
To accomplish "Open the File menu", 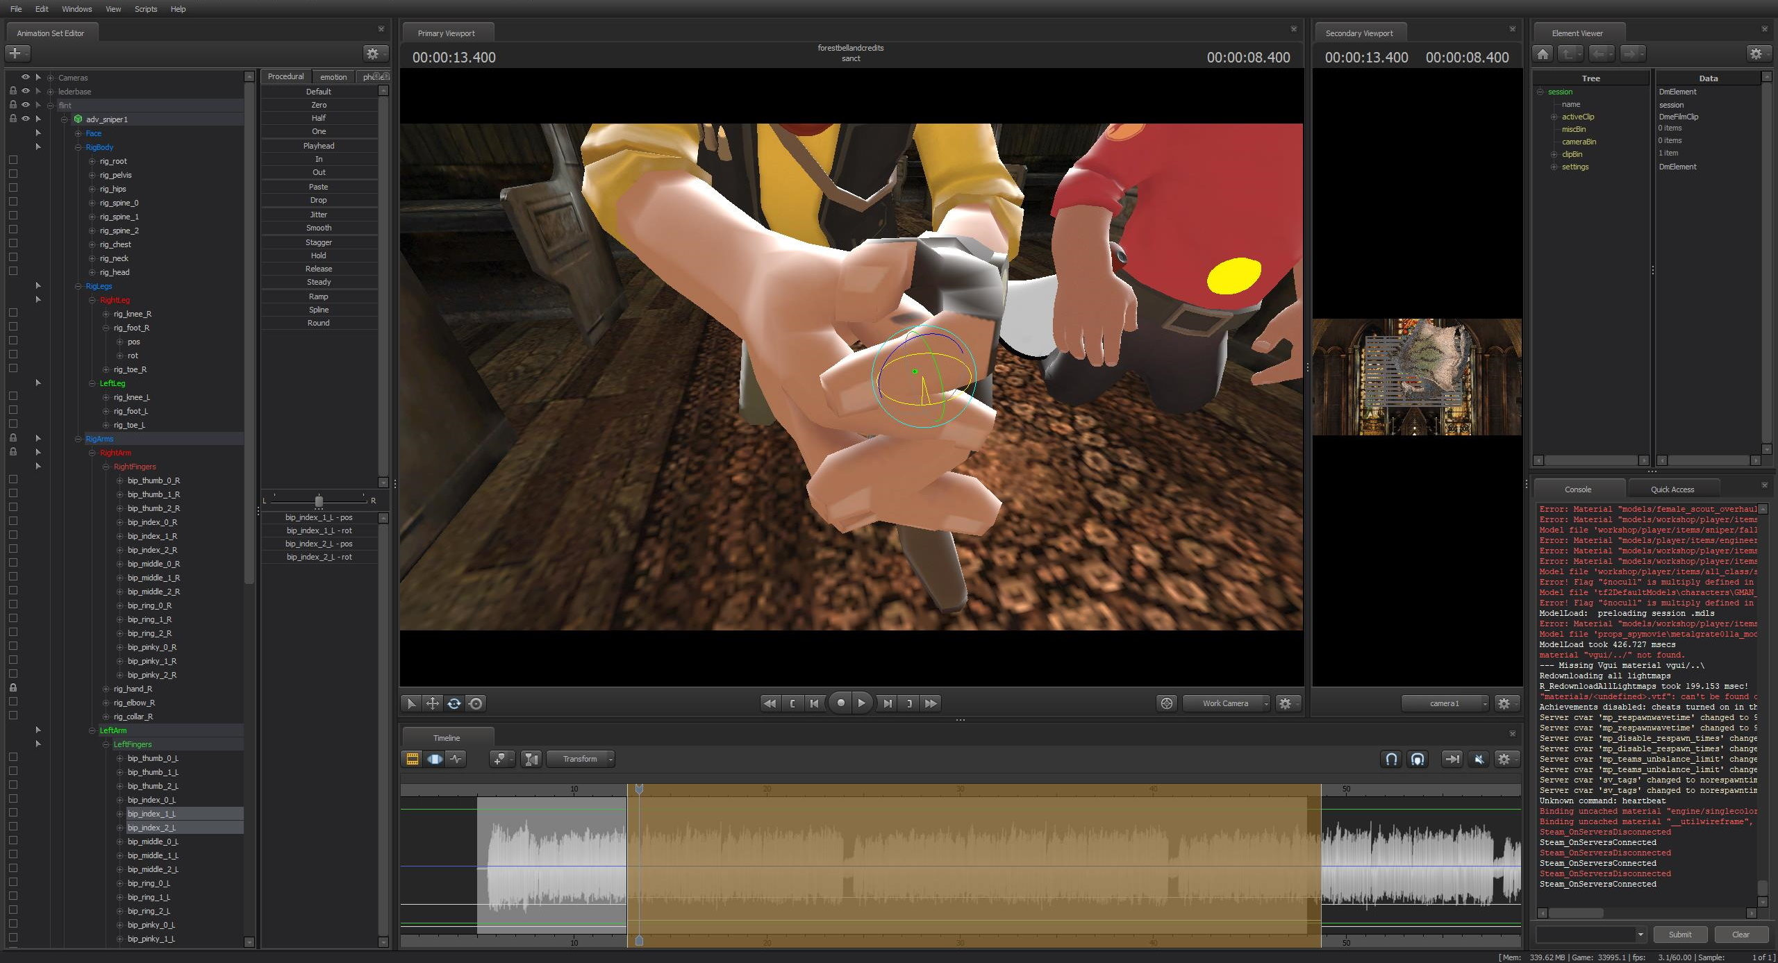I will tap(16, 9).
